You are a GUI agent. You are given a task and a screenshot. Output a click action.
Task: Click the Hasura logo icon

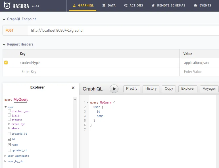click(x=8, y=5)
